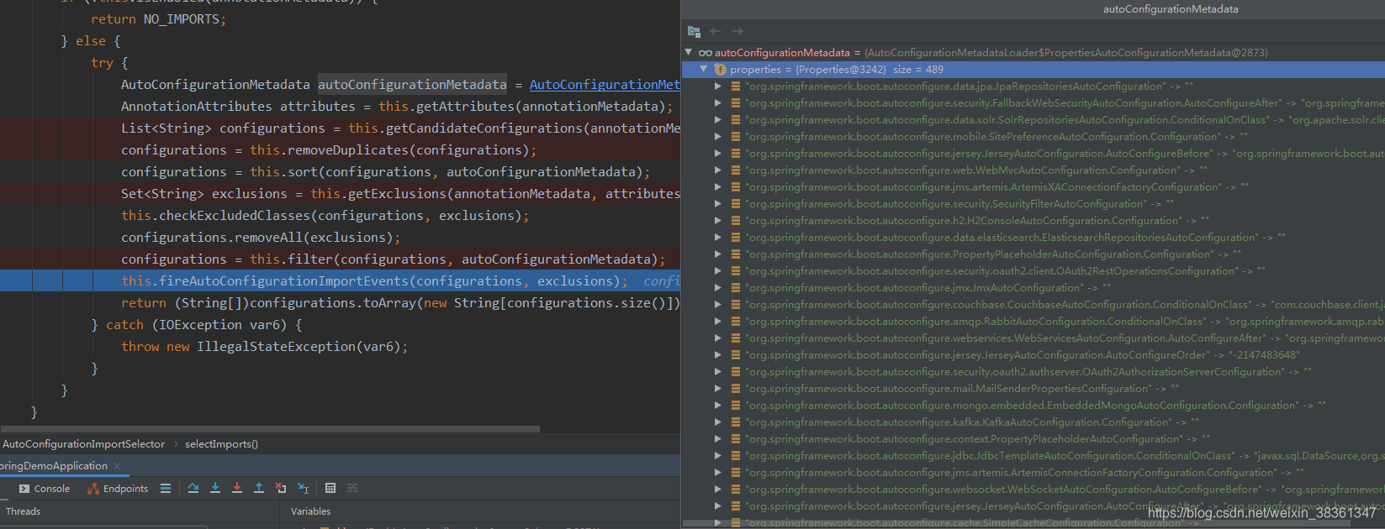Click the field icon next to properties

click(720, 70)
